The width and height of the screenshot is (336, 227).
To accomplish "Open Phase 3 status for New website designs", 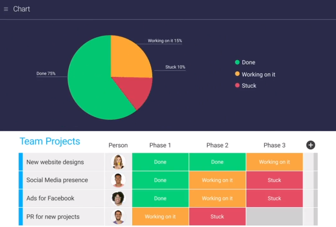I will pyautogui.click(x=274, y=162).
